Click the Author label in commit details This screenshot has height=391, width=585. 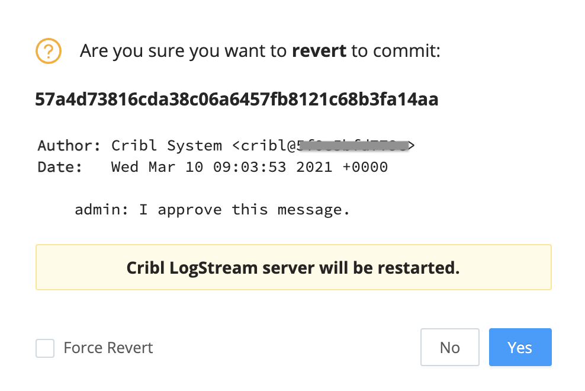[x=69, y=145]
